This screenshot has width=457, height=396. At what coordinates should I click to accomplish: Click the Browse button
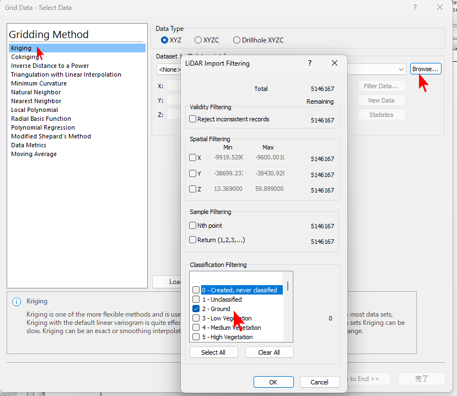pyautogui.click(x=426, y=69)
